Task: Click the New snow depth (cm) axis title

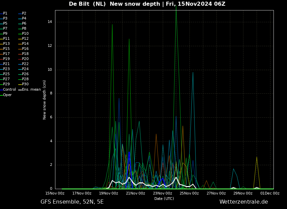Action: [44, 100]
